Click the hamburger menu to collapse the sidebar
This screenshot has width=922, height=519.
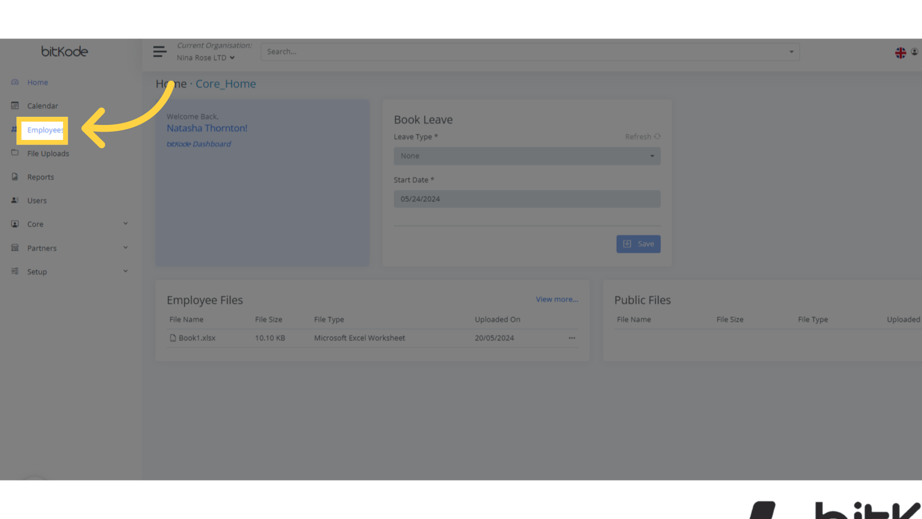pyautogui.click(x=159, y=51)
